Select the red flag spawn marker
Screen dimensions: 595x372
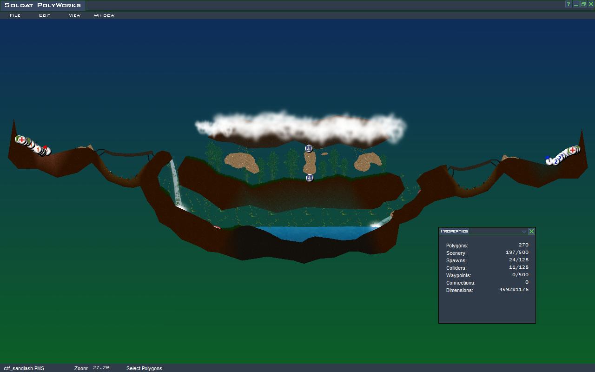(x=45, y=149)
